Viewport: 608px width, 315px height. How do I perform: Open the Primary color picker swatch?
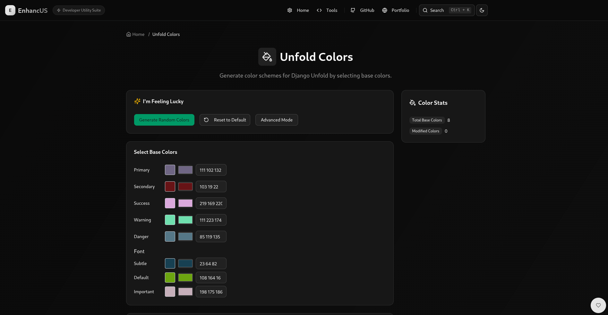click(x=170, y=170)
